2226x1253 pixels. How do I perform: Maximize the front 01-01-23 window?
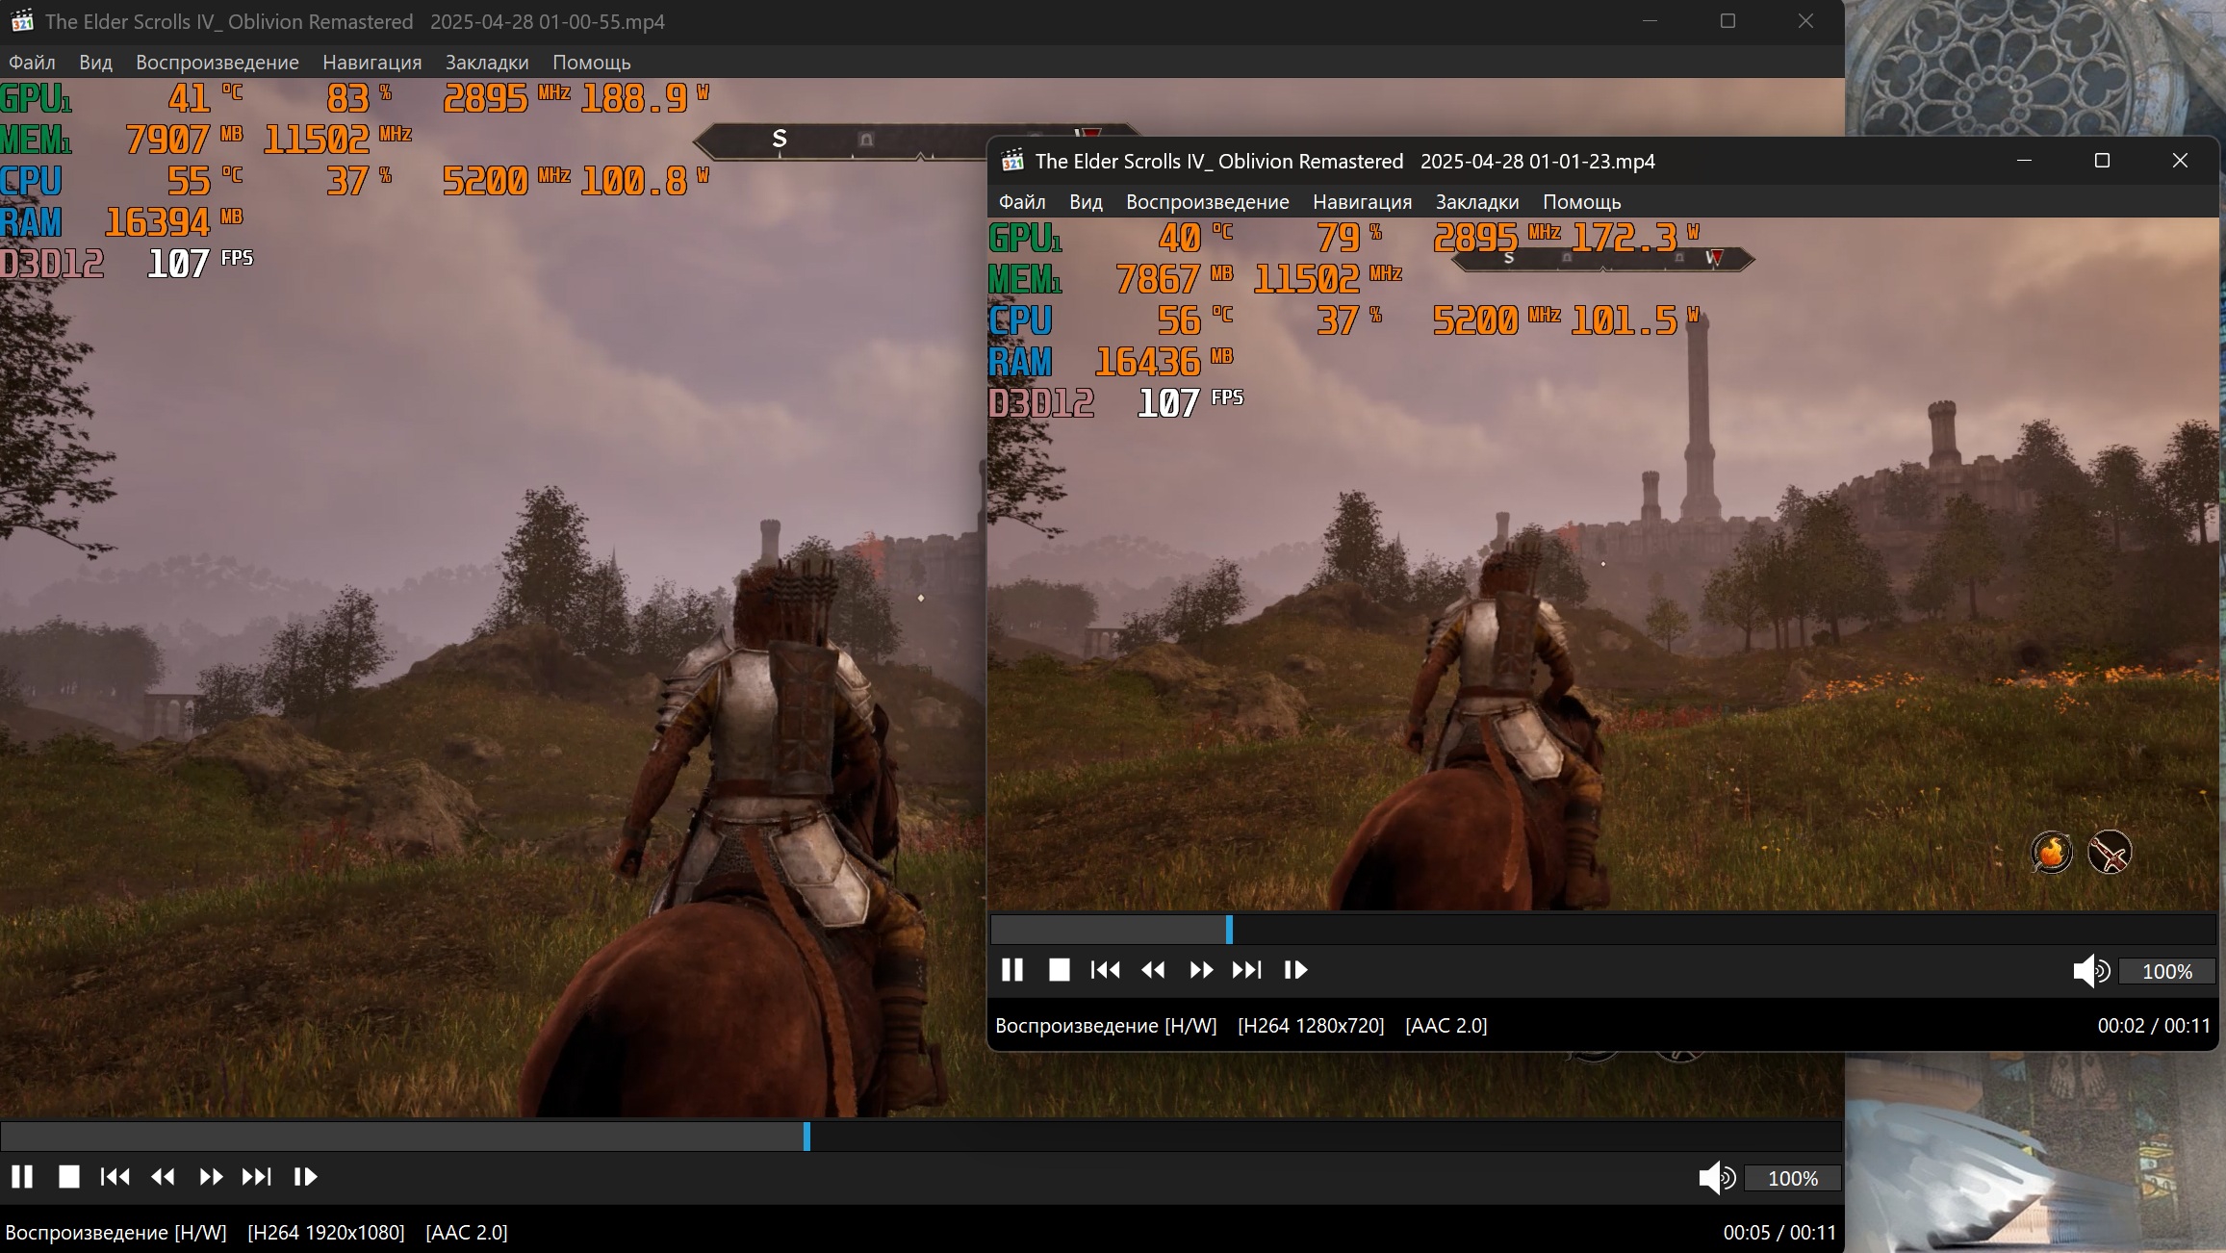coord(2102,161)
